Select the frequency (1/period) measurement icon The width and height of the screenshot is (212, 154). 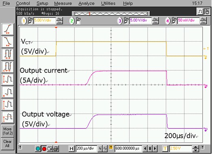click(8, 67)
